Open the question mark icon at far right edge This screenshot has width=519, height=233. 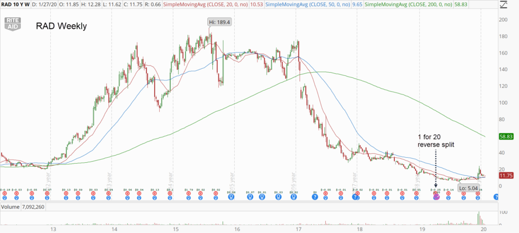pos(496,197)
